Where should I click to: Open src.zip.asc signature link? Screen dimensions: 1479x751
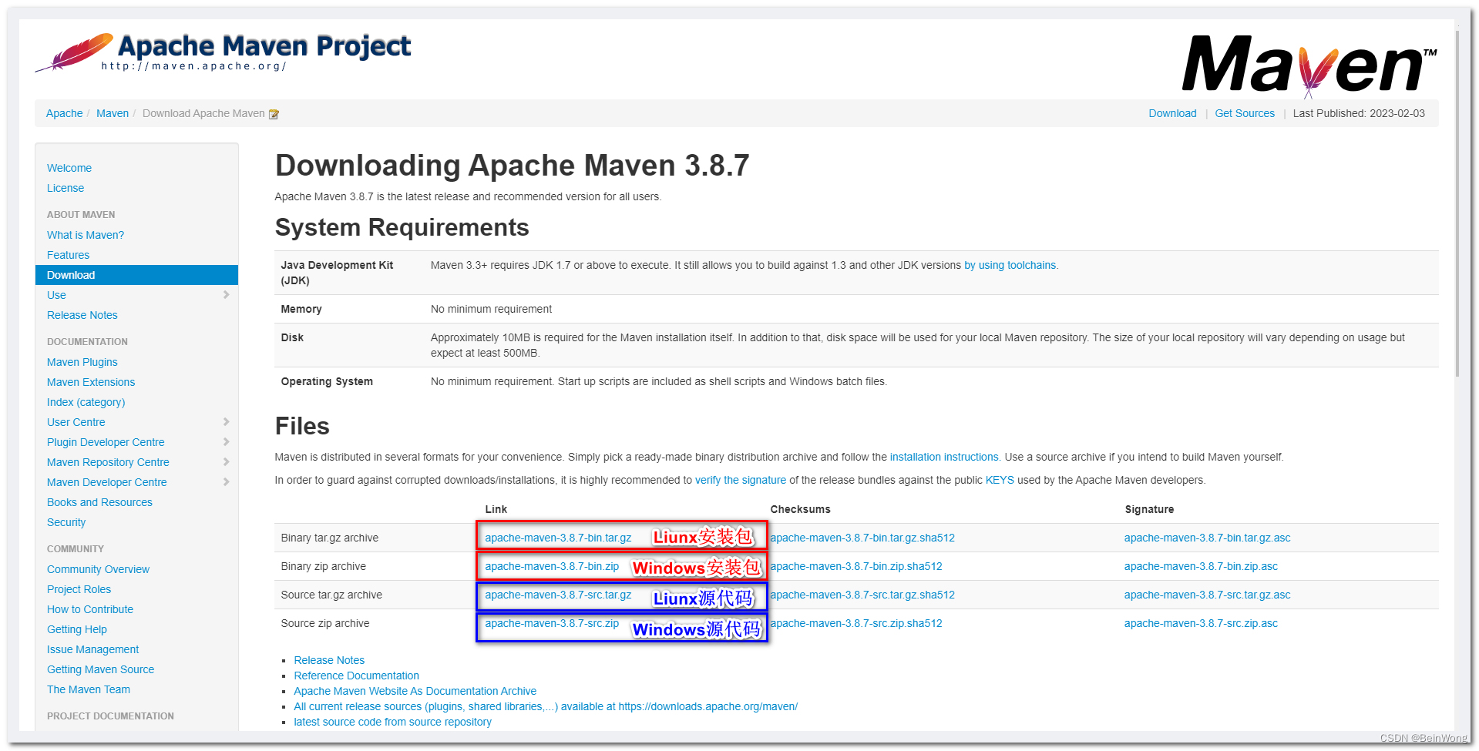pyautogui.click(x=1201, y=623)
